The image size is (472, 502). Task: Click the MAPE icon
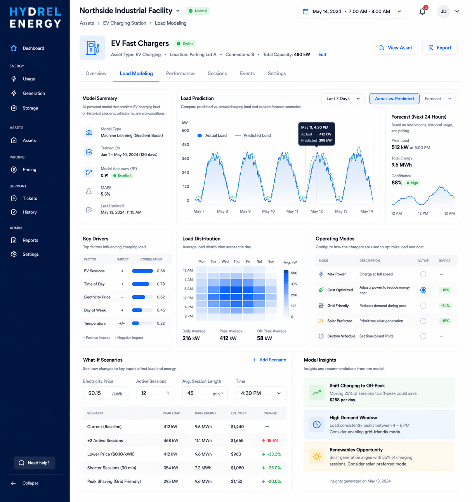[x=89, y=191]
